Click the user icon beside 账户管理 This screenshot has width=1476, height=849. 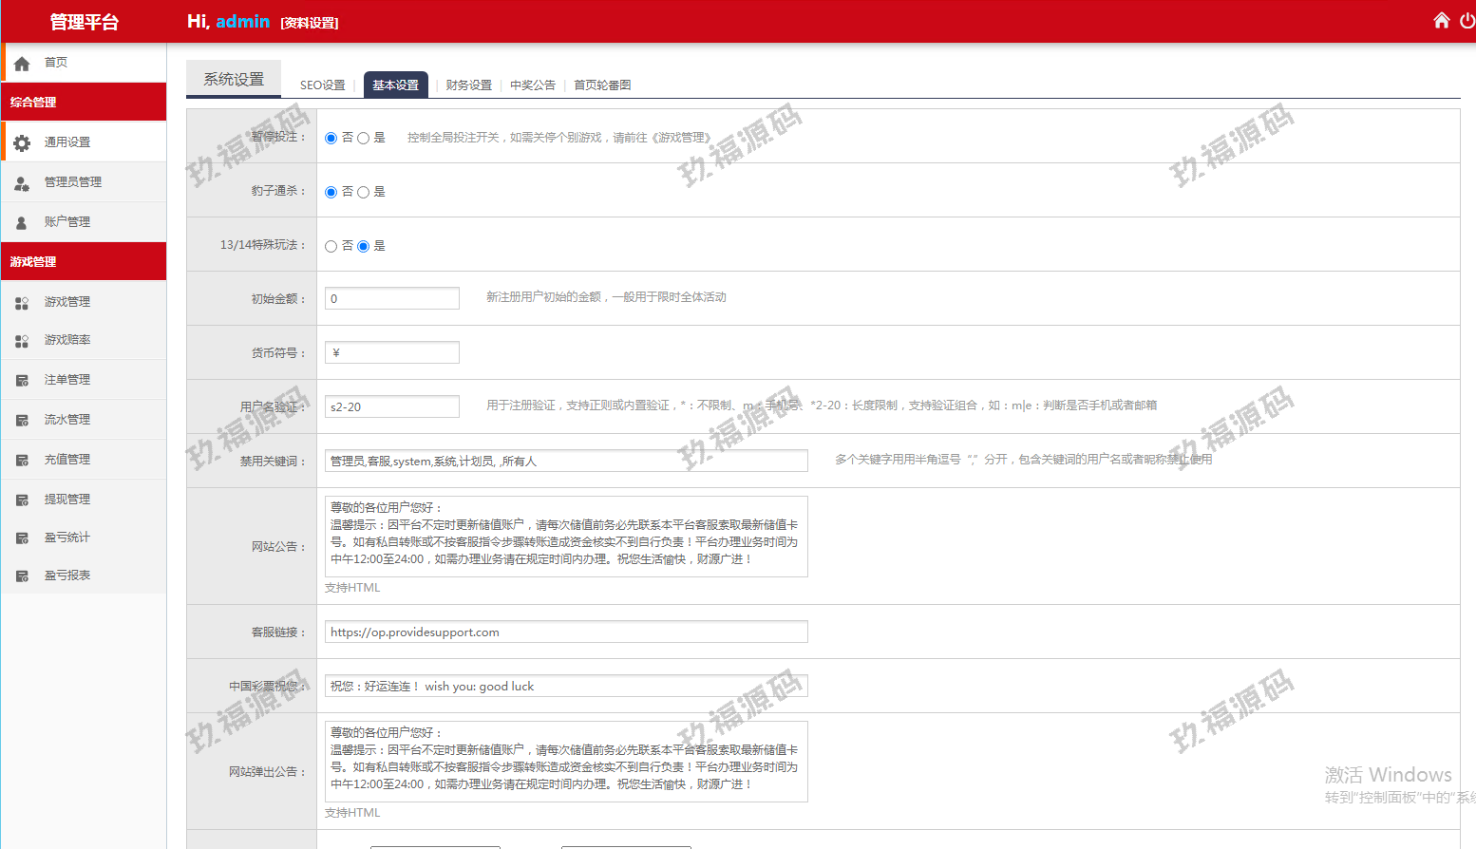pos(22,223)
